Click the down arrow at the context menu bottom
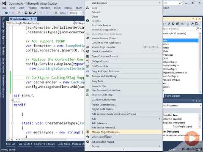Screen dimensions: 203x152 point(123,149)
